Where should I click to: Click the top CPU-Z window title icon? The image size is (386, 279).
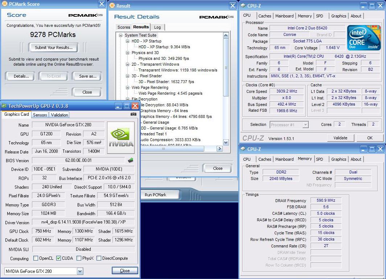pos(243,5)
